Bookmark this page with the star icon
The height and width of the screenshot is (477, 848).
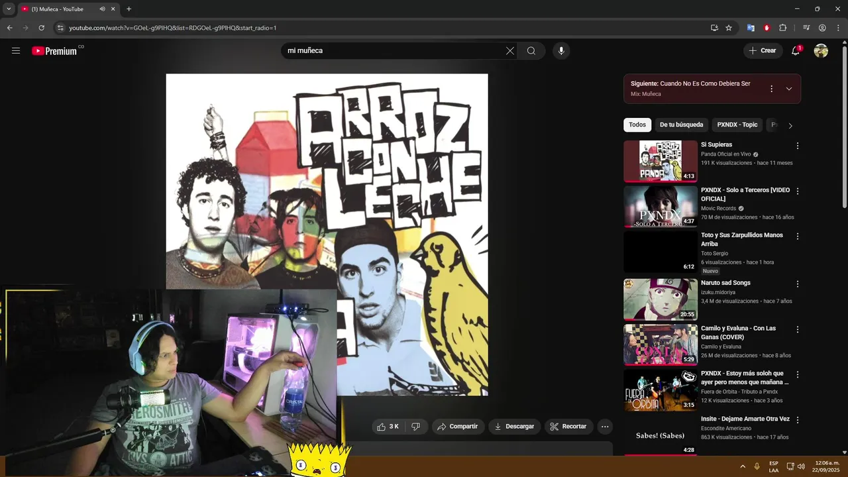tap(729, 28)
